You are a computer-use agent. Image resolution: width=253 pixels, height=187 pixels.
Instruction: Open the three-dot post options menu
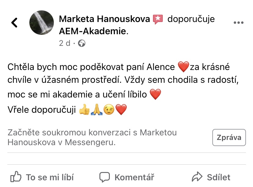point(239,23)
